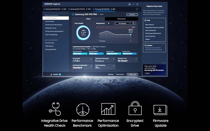Expand the Drive Details card arrow
Image resolution: width=210 pixels, height=131 pixels.
coord(92,59)
